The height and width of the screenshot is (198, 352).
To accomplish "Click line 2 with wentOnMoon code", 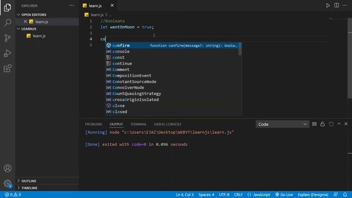I will pos(127,27).
